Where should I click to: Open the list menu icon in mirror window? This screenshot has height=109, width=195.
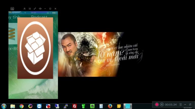pos(30,9)
